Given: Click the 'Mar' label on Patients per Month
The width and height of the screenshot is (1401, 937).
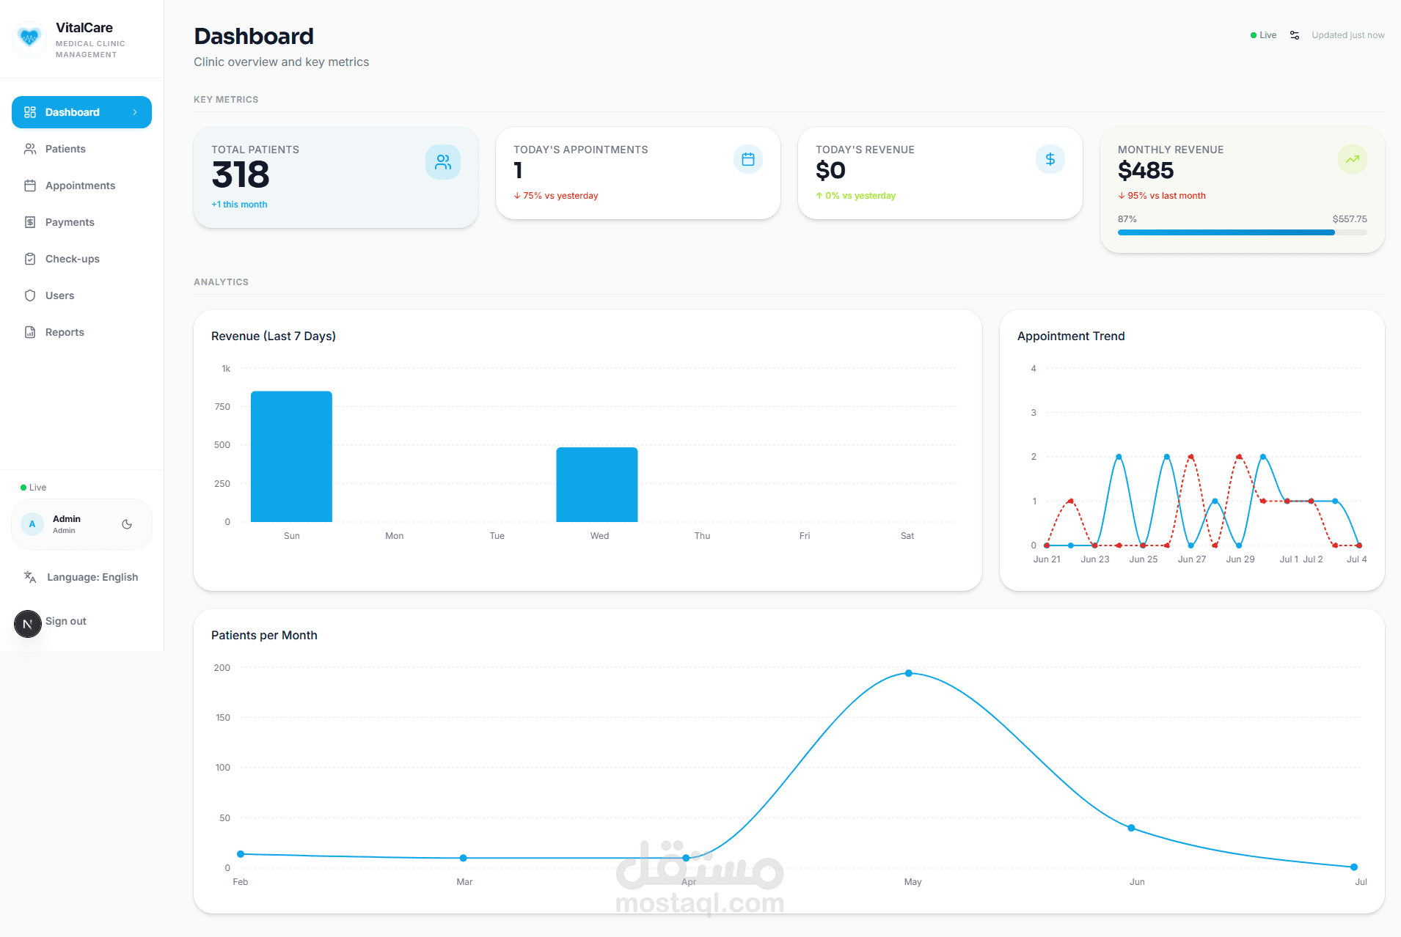Looking at the screenshot, I should click(464, 882).
